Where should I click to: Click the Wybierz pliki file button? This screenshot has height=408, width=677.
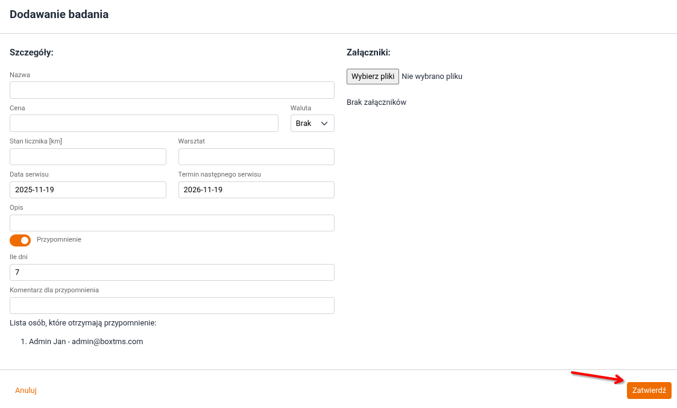(x=373, y=77)
